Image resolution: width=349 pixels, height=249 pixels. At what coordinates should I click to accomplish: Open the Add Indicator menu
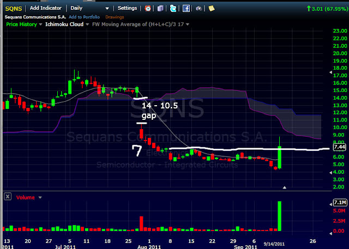click(x=46, y=8)
